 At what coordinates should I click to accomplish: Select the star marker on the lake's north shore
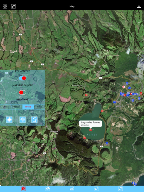[x=102, y=111]
